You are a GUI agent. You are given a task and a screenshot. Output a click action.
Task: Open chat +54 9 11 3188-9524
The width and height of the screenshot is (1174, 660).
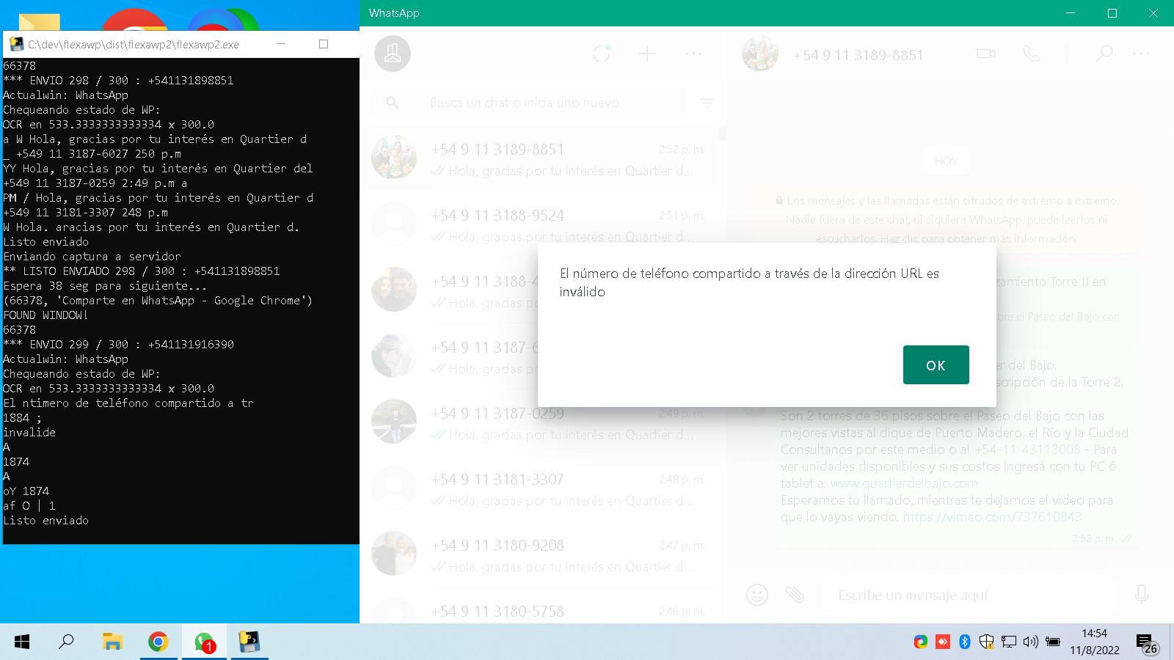[539, 224]
